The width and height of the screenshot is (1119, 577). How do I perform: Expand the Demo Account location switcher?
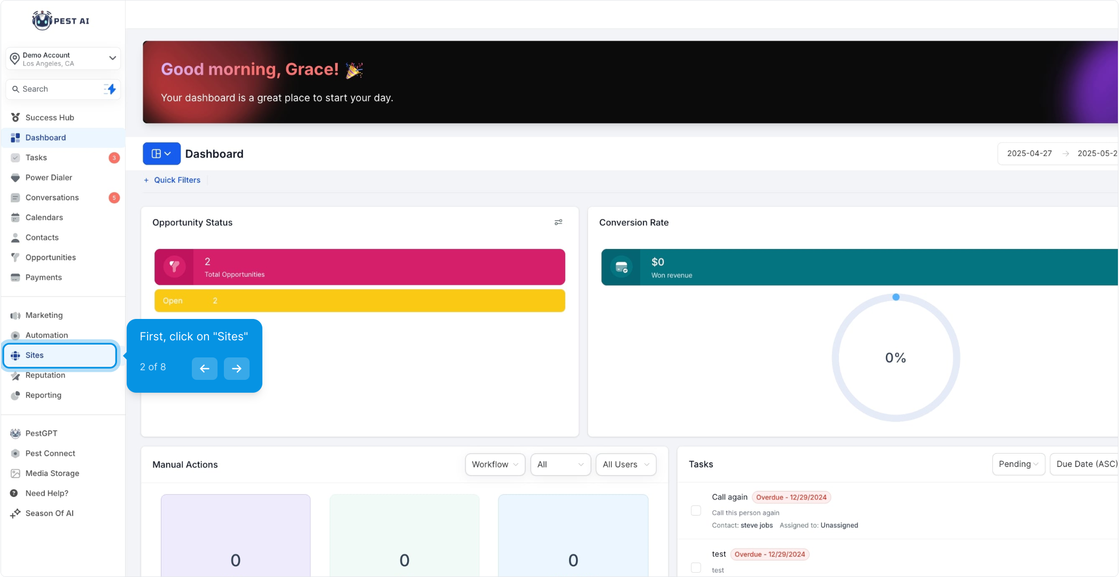[63, 59]
